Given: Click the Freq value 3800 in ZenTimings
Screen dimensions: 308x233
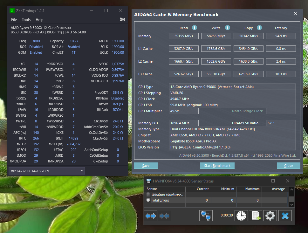Looking at the screenshot, I should [36, 41].
